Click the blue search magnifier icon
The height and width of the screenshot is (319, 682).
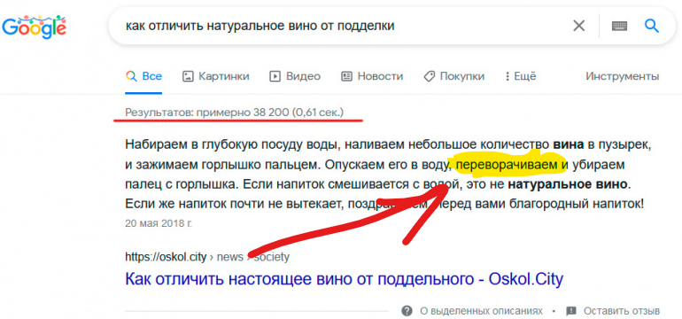pyautogui.click(x=651, y=26)
